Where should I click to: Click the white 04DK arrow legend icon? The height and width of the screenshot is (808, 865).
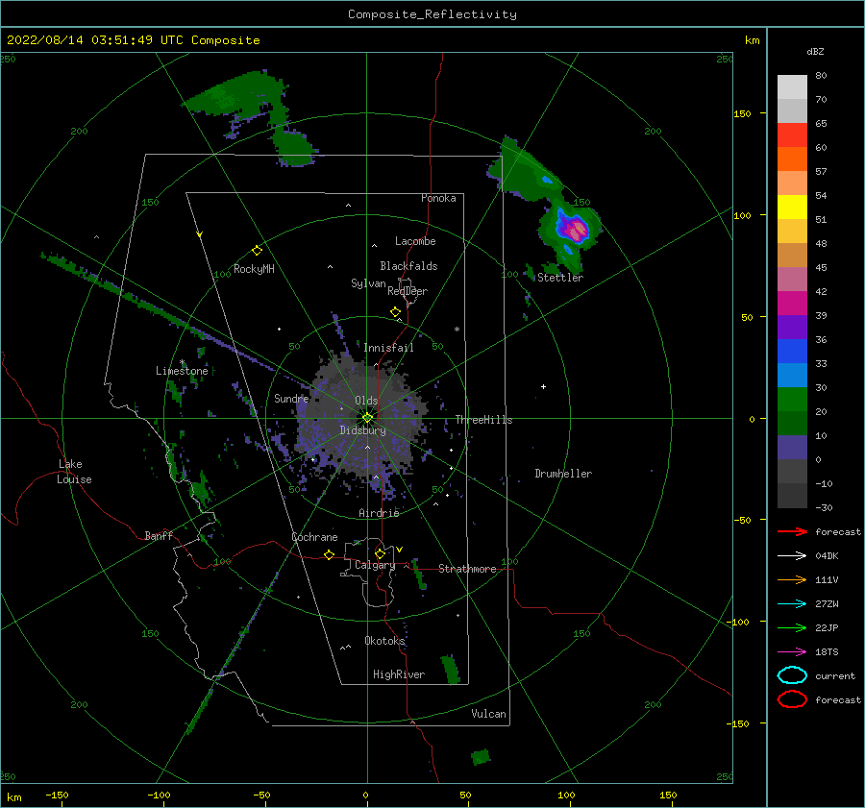tap(792, 556)
